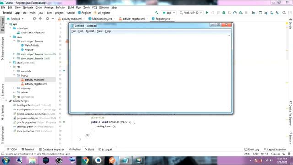Open the Android project view dropdown

15,19
